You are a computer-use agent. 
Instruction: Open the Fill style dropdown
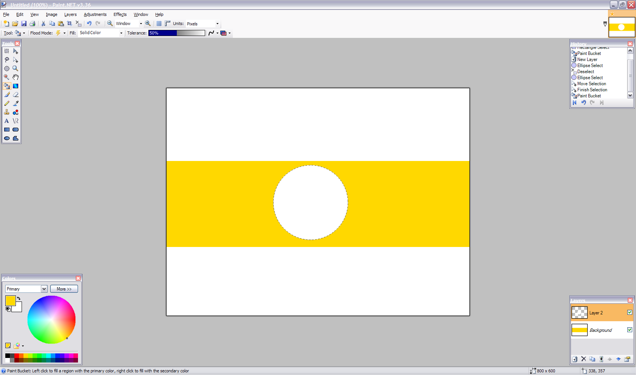click(121, 33)
